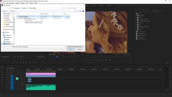This screenshot has height=97, width=172.
Task: Open Program Monitor settings wrench
Action: pos(122,54)
